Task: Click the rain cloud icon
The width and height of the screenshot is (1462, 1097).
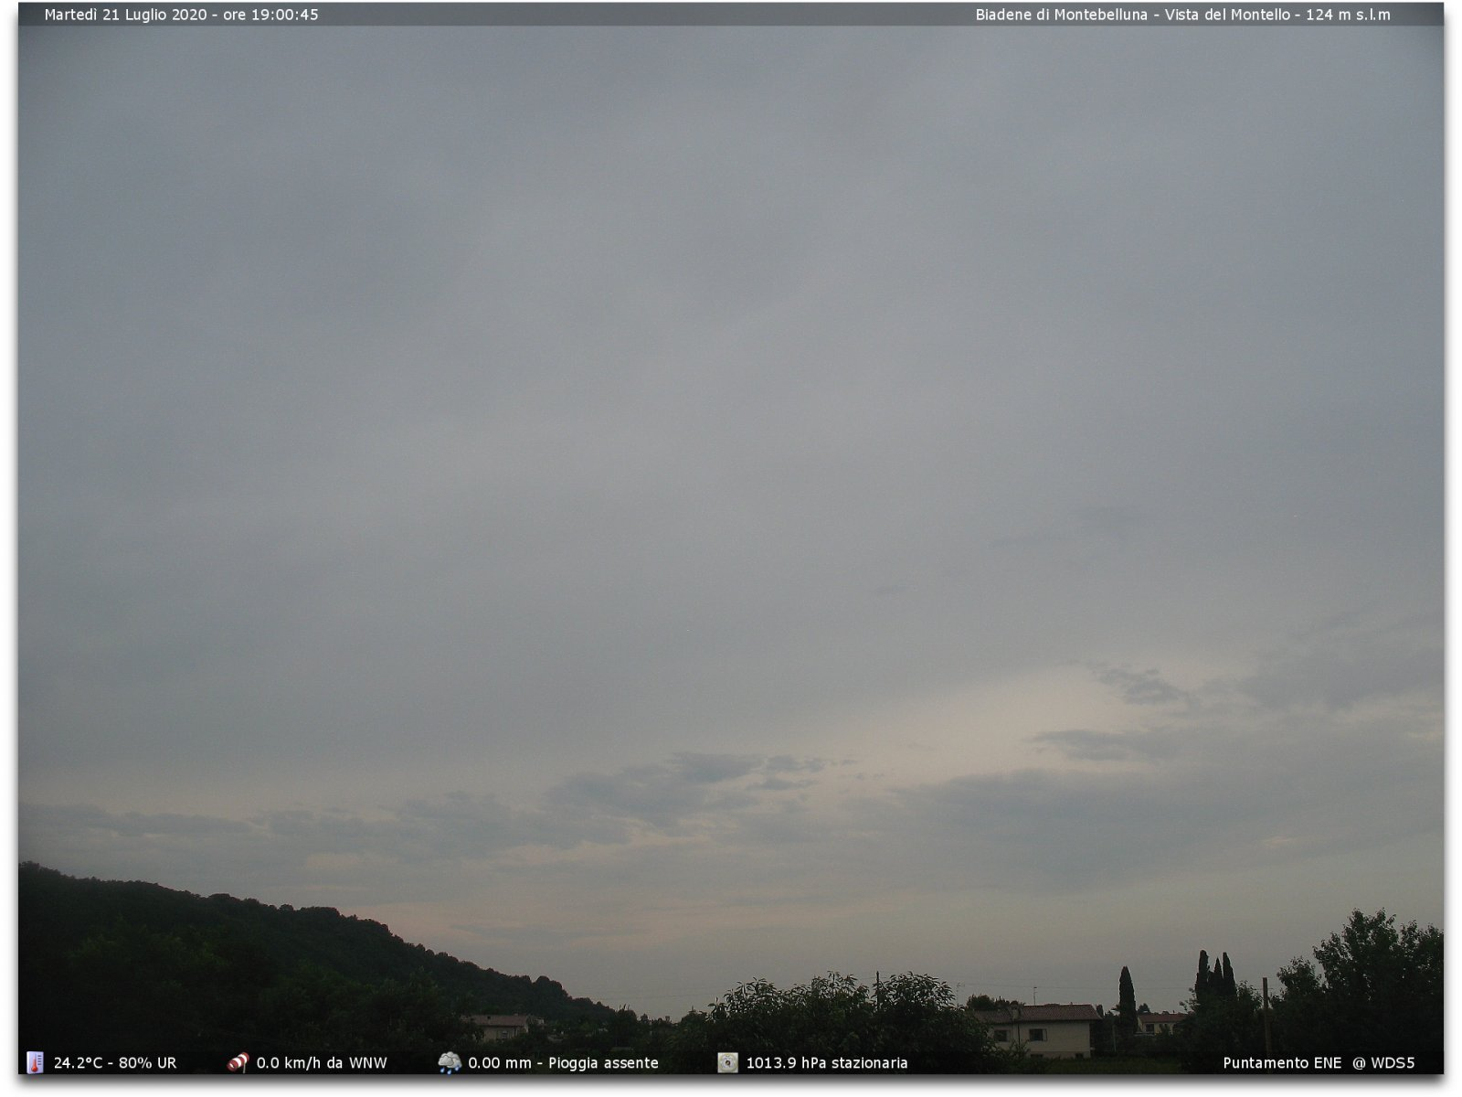Action: 450,1062
